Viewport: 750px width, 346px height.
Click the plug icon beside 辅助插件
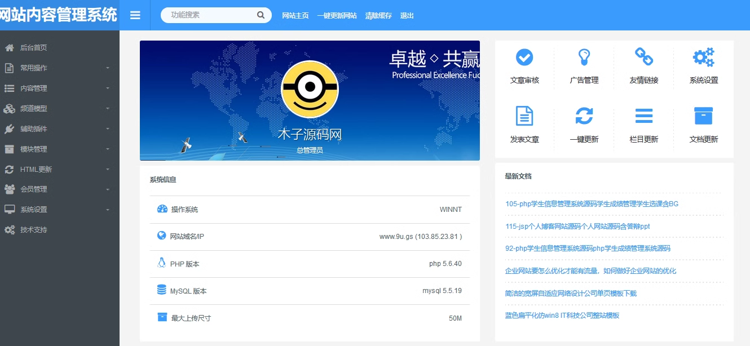pos(9,129)
